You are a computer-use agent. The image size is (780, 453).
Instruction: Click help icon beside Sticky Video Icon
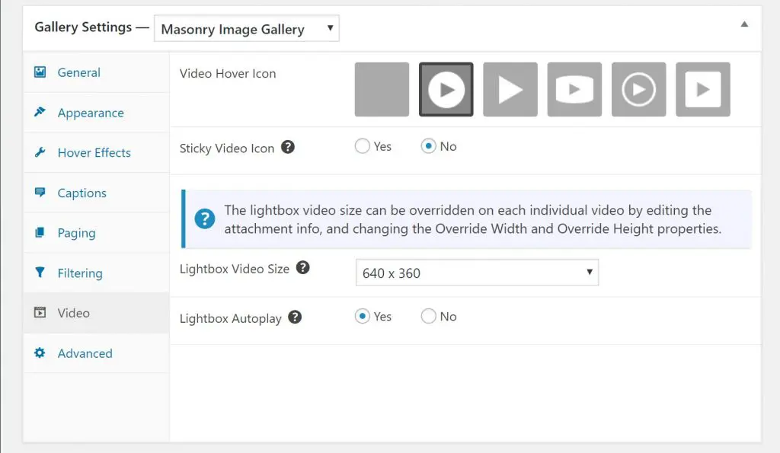tap(287, 148)
